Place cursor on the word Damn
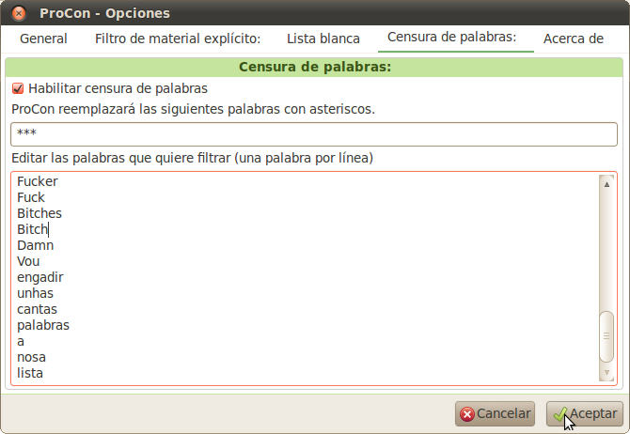 pos(36,245)
